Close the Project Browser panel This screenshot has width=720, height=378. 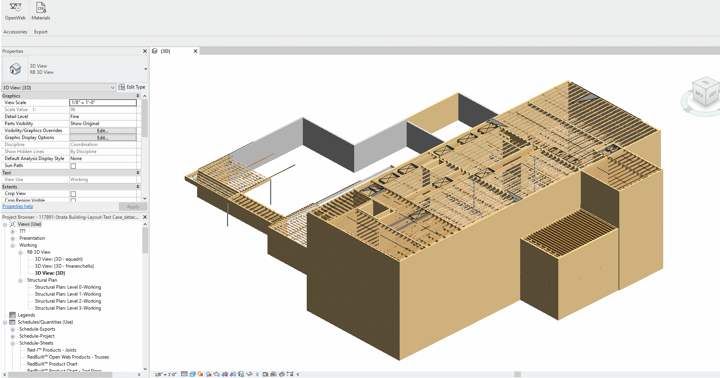pos(145,217)
